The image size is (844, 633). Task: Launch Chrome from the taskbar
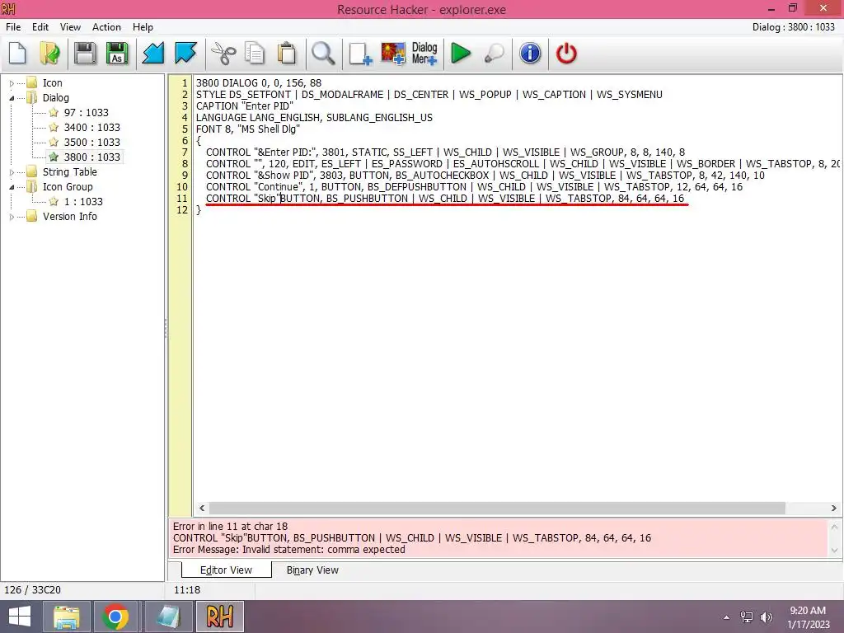tap(115, 617)
